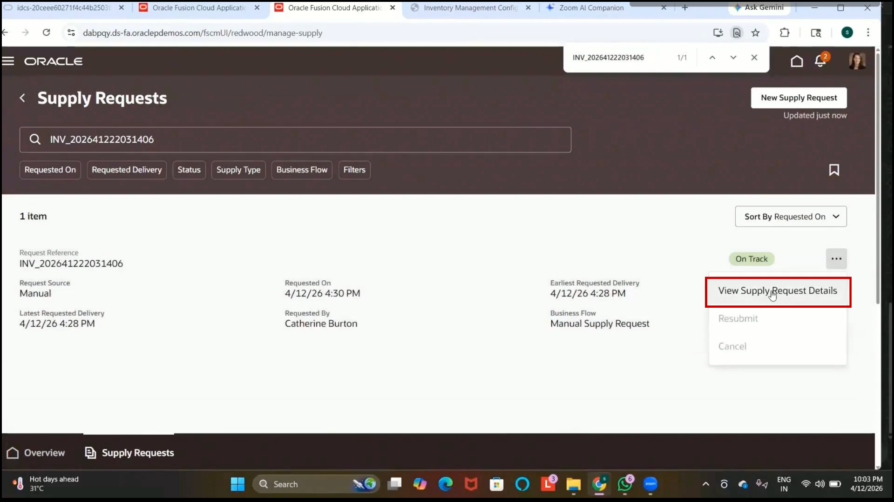Open the volume control in system tray
Image resolution: width=894 pixels, height=502 pixels.
820,484
